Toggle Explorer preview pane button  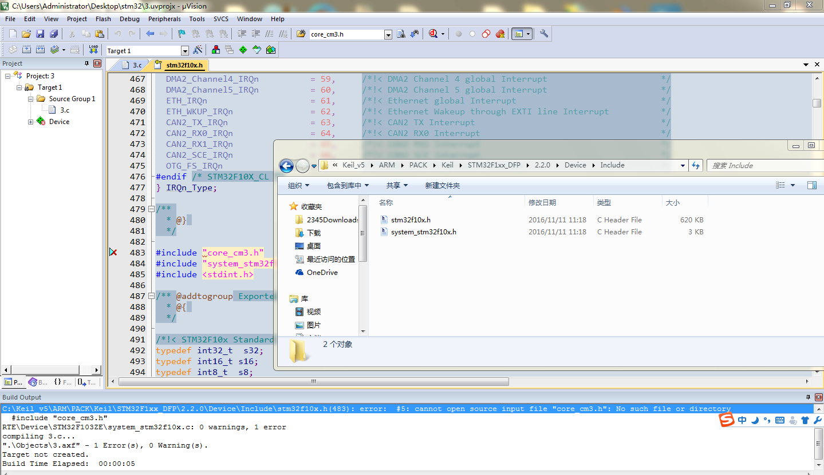coord(811,185)
